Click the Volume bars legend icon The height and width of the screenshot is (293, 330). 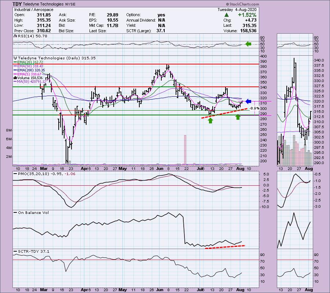[14, 78]
